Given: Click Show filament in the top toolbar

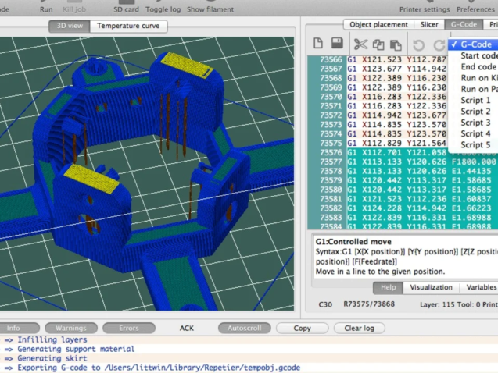Looking at the screenshot, I should [x=210, y=9].
